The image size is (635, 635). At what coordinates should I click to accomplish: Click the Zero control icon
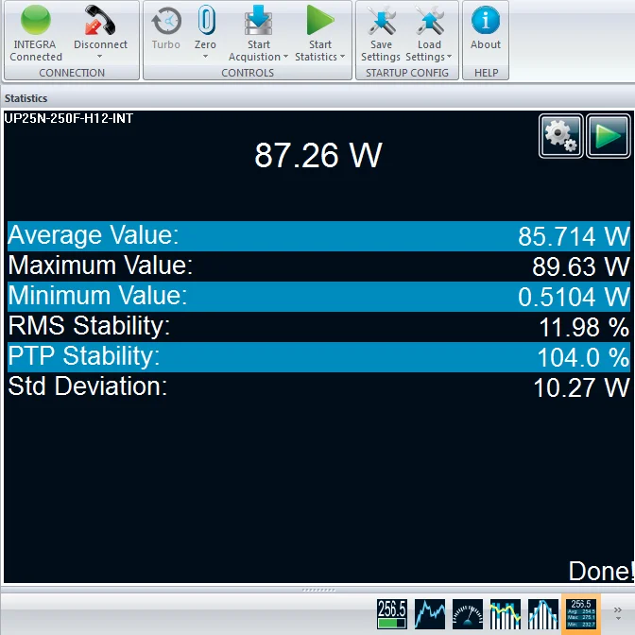[205, 21]
